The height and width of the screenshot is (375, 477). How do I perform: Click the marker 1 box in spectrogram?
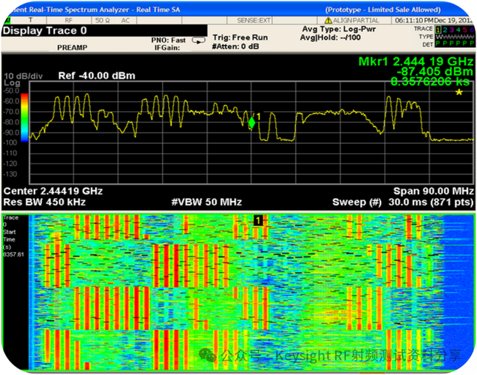pyautogui.click(x=258, y=220)
